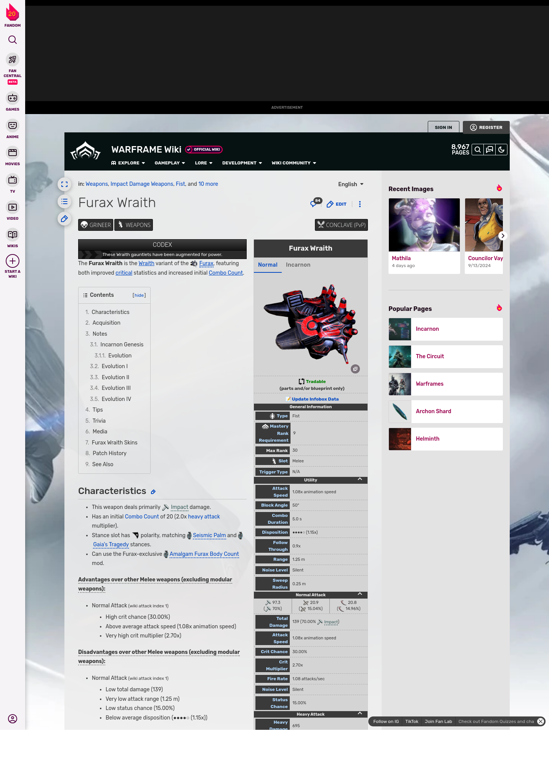Click the Start a Wiki plus icon
This screenshot has width=549, height=763.
coord(13,261)
